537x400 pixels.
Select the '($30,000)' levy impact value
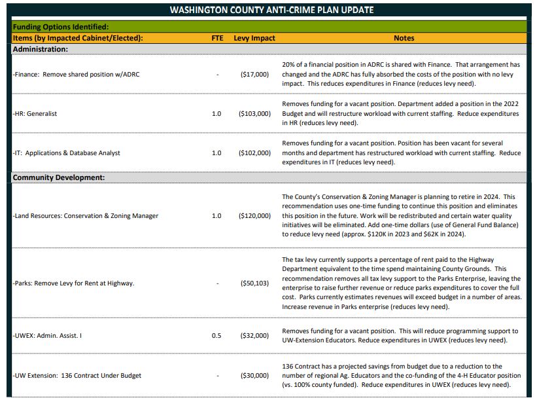254,375
